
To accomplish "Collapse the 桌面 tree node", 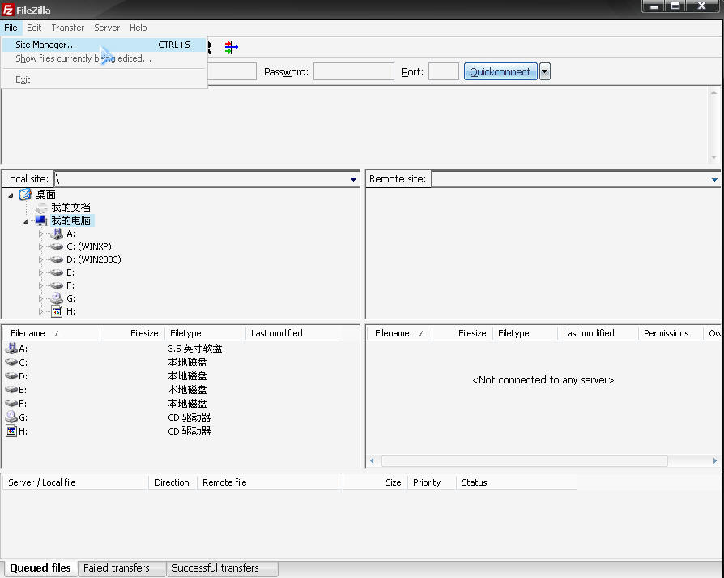I will click(11, 195).
